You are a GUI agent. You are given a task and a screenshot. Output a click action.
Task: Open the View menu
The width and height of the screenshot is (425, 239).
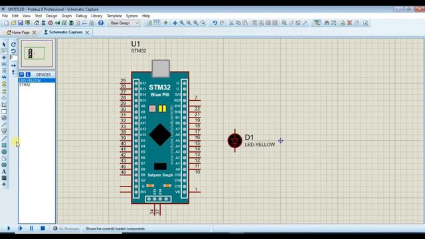point(27,16)
